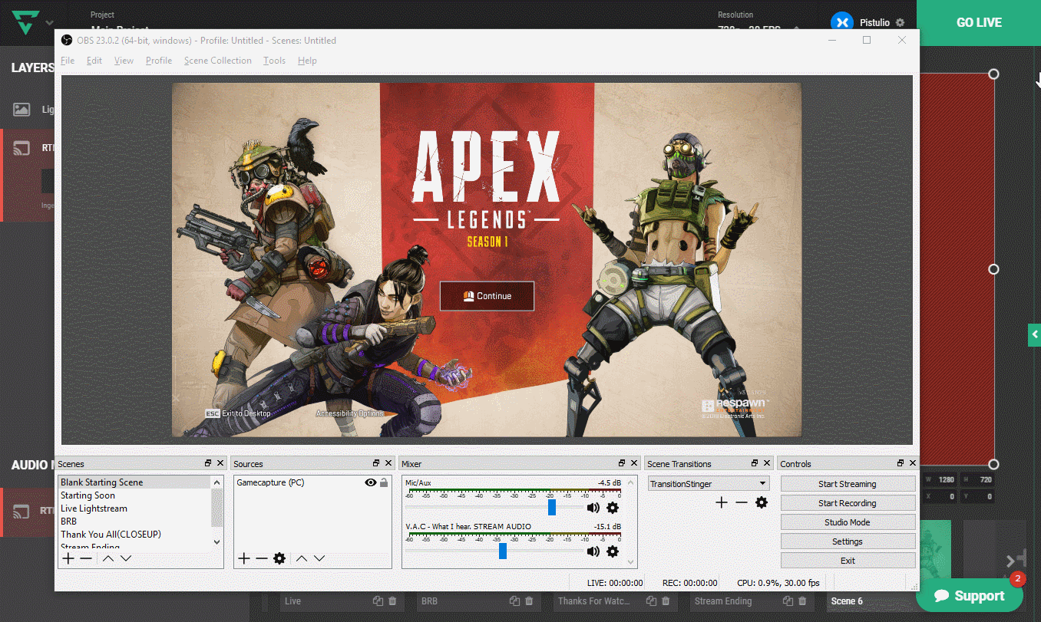Mute the Mic/Aux audio channel

[593, 508]
